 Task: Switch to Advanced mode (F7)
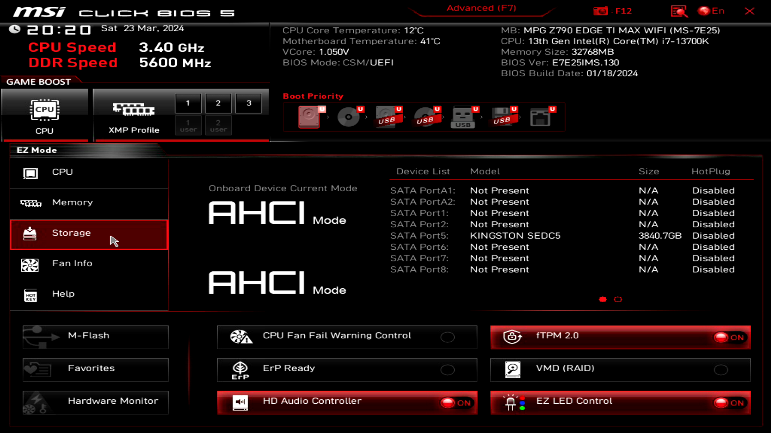tap(481, 8)
